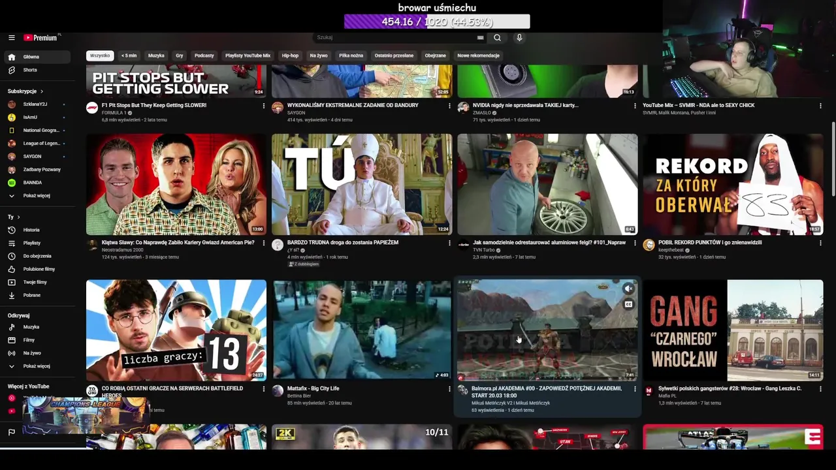Seek on the Balmora.pl preview progress bar
The width and height of the screenshot is (836, 470).
tap(547, 379)
